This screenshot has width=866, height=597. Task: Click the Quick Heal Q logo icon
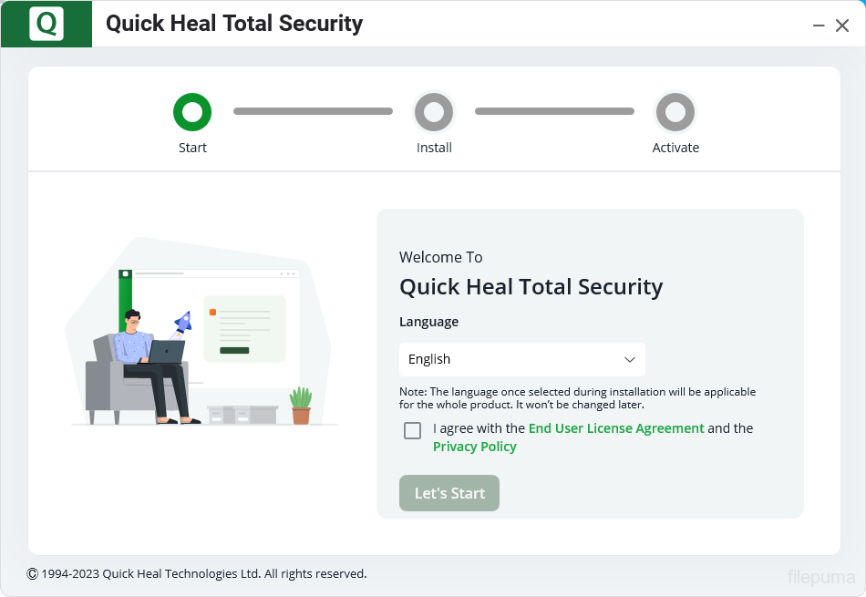[46, 24]
